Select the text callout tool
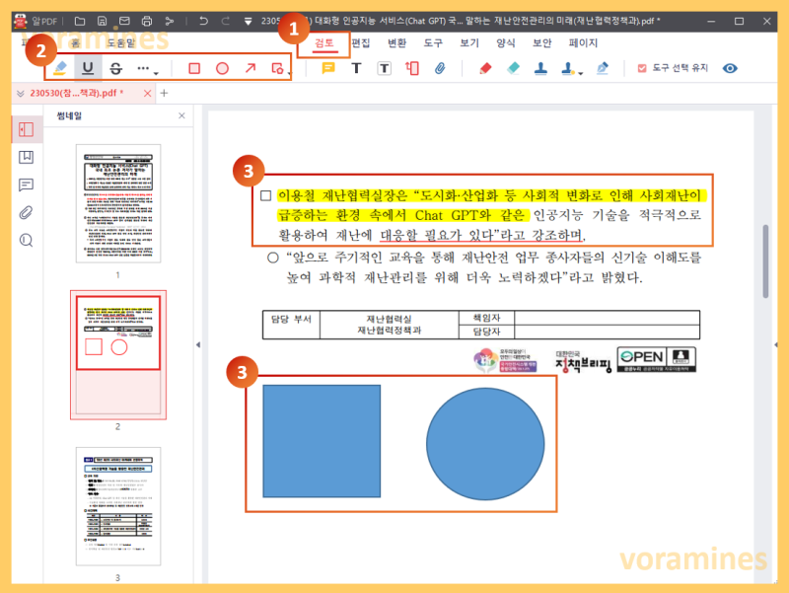This screenshot has width=789, height=593. click(x=412, y=68)
